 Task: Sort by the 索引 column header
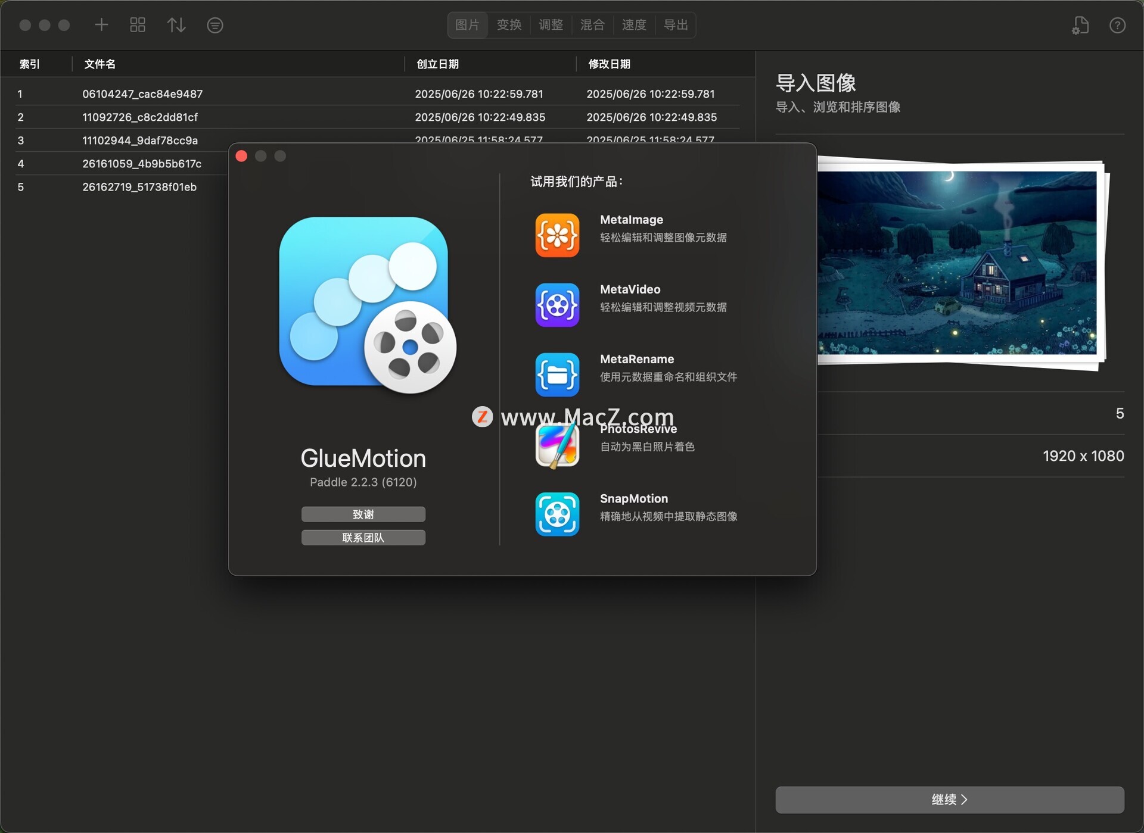29,64
